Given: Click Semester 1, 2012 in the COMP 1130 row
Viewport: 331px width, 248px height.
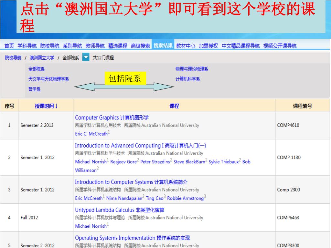Looking at the screenshot, I should pos(37,158).
